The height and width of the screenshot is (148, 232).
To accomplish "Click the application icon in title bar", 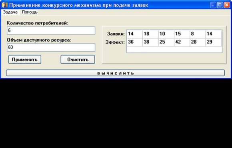I will pyautogui.click(x=5, y=5).
